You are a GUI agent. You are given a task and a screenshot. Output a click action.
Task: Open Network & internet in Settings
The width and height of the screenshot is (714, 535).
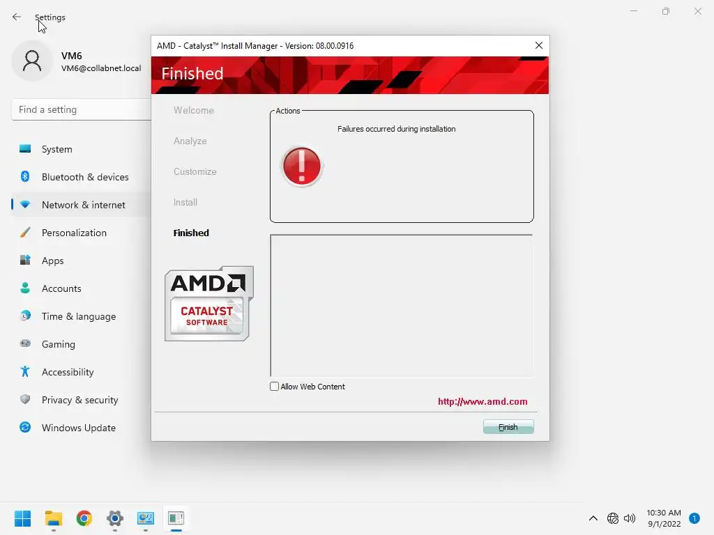[x=81, y=205]
